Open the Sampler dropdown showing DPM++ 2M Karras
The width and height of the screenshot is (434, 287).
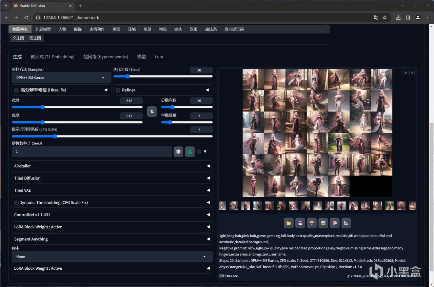coord(61,78)
